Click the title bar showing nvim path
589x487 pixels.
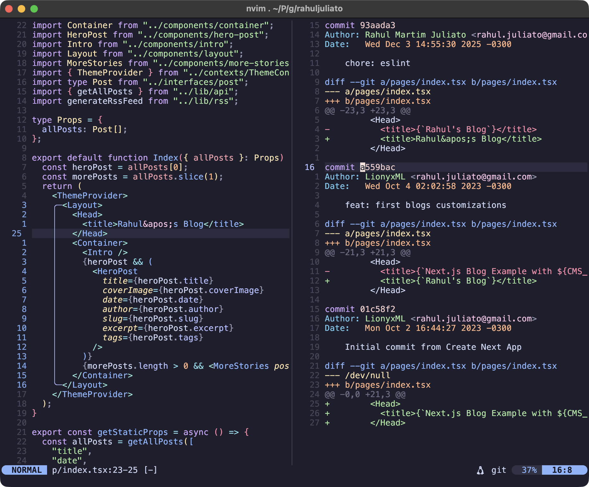[294, 9]
